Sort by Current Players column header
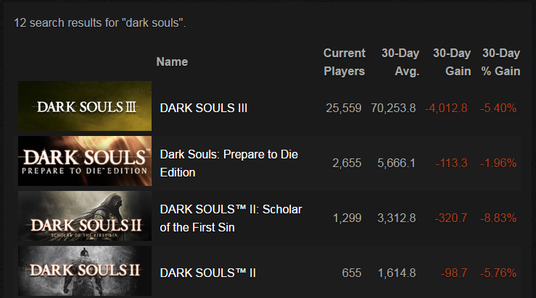 (345, 62)
